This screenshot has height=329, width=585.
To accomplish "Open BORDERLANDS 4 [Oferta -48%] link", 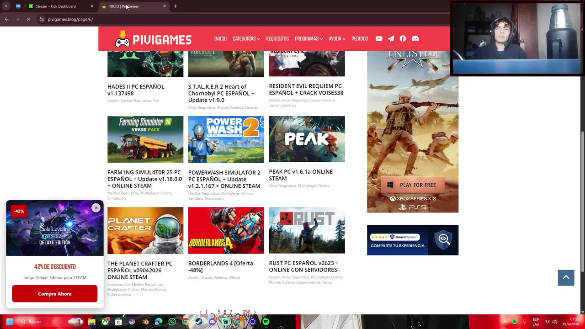I will (x=220, y=267).
